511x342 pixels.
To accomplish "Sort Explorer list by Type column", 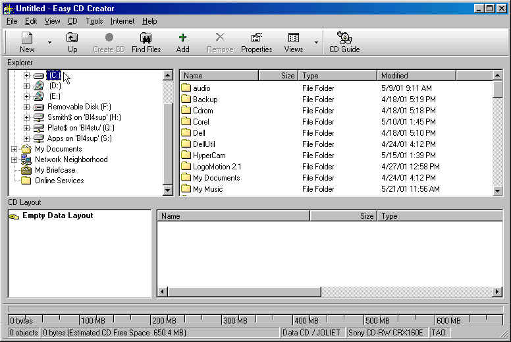I will coord(337,76).
